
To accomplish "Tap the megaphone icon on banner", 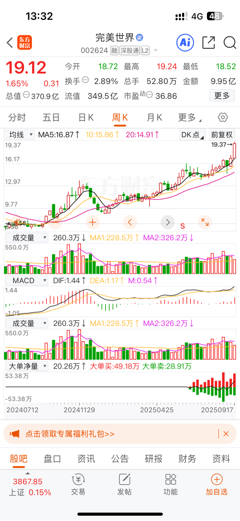I will (14, 434).
